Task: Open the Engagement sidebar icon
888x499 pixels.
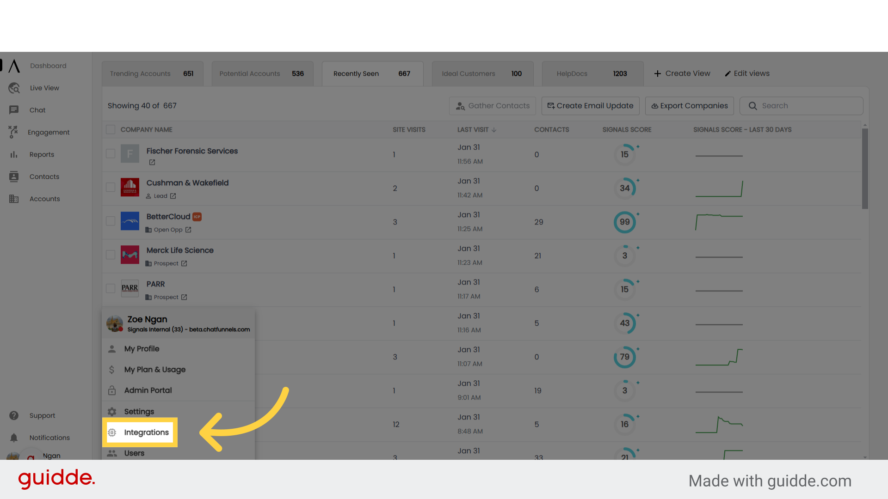Action: tap(13, 132)
